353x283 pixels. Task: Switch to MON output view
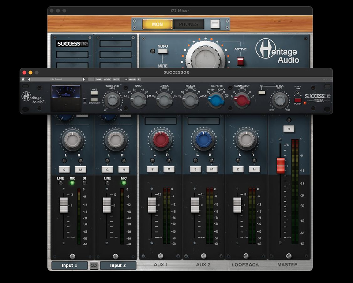click(x=157, y=24)
